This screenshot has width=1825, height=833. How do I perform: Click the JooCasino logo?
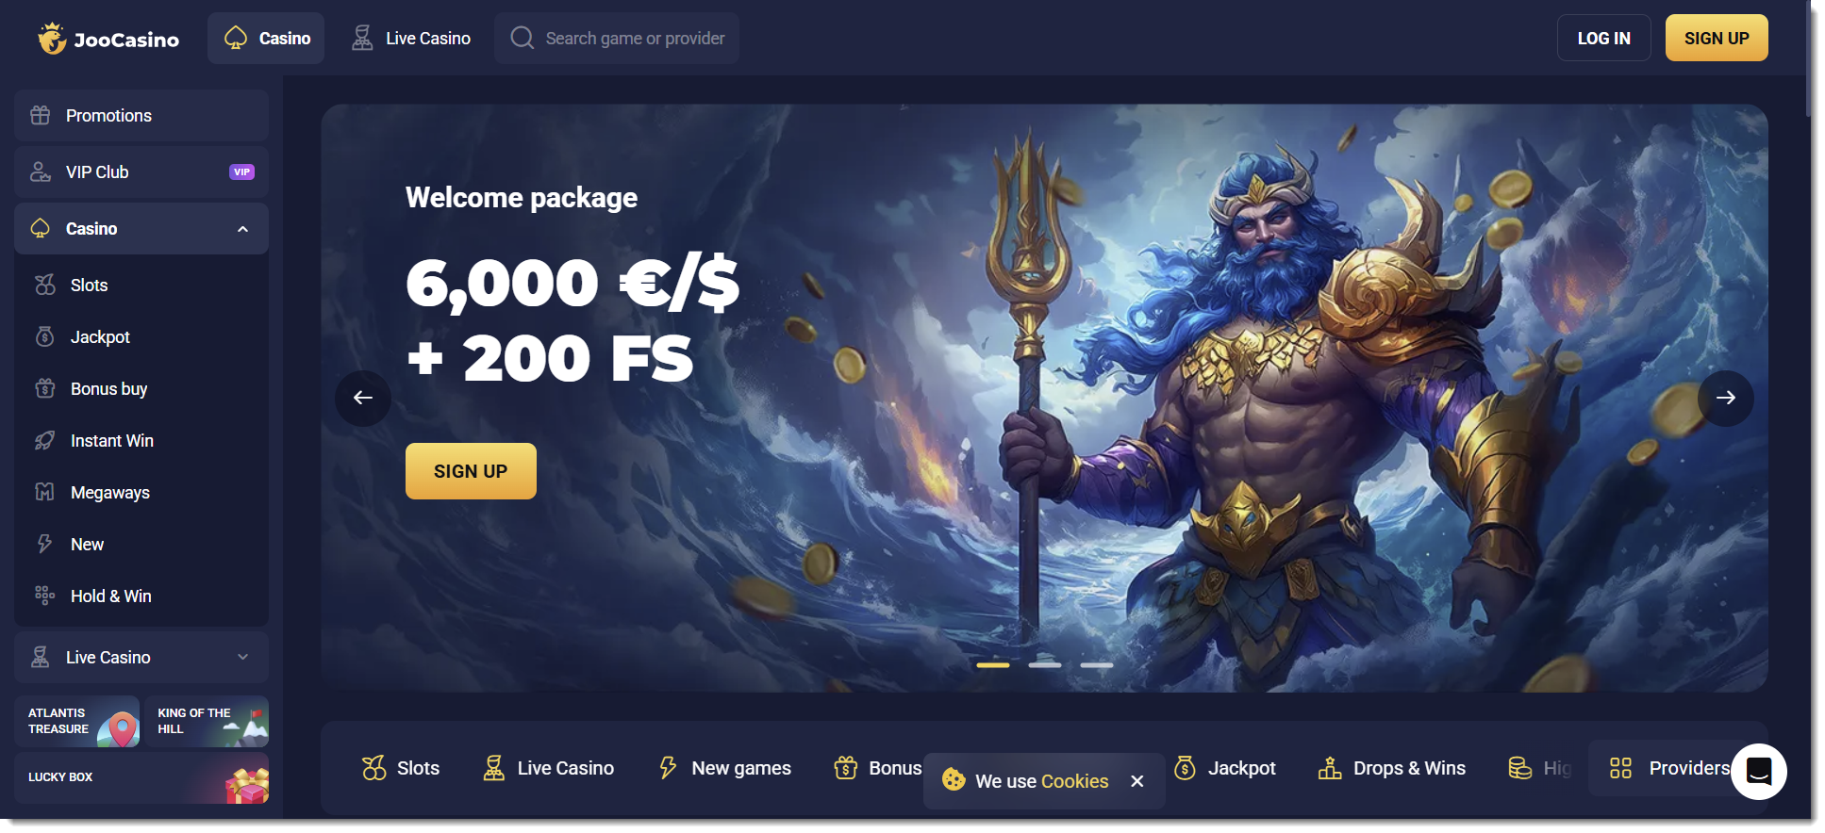pyautogui.click(x=108, y=39)
